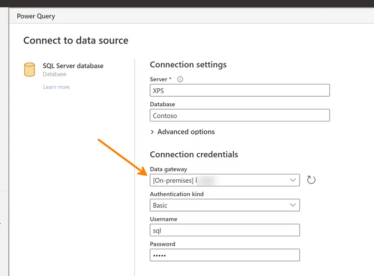The width and height of the screenshot is (374, 276).
Task: Click the Username label
Action: click(163, 219)
